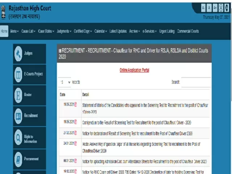Open Model Answer Key notice link
232x174 pixels.
point(141,148)
